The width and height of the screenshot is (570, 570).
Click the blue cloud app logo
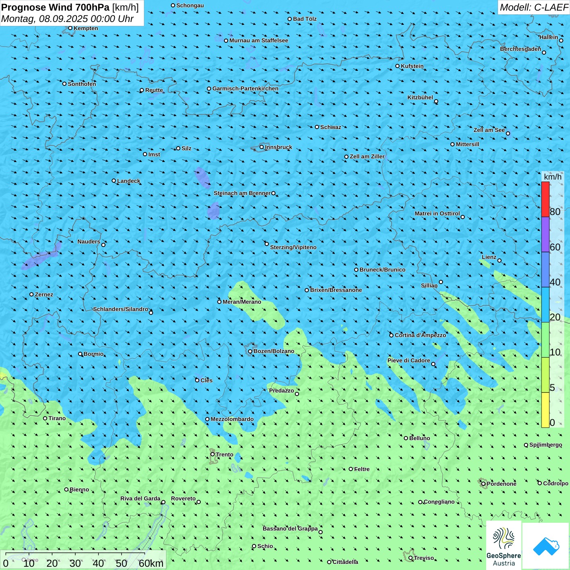[x=546, y=546]
